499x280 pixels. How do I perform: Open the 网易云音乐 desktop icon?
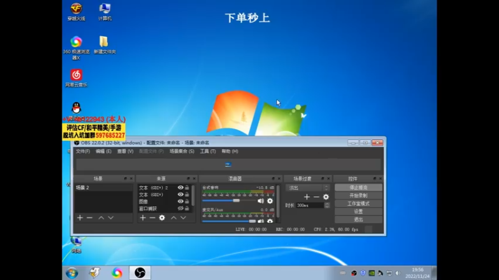tap(76, 78)
